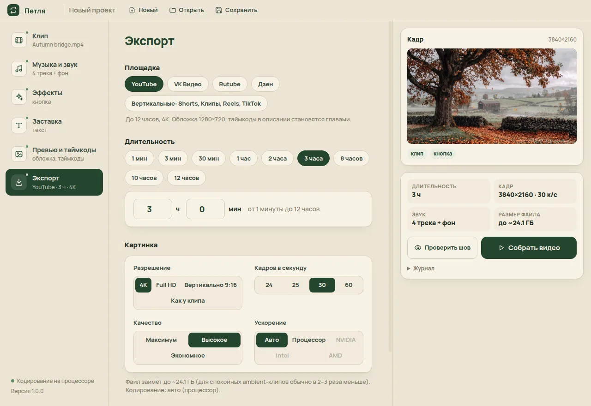591x406 pixels.
Task: Pick the Дзен platform chip
Action: 265,84
